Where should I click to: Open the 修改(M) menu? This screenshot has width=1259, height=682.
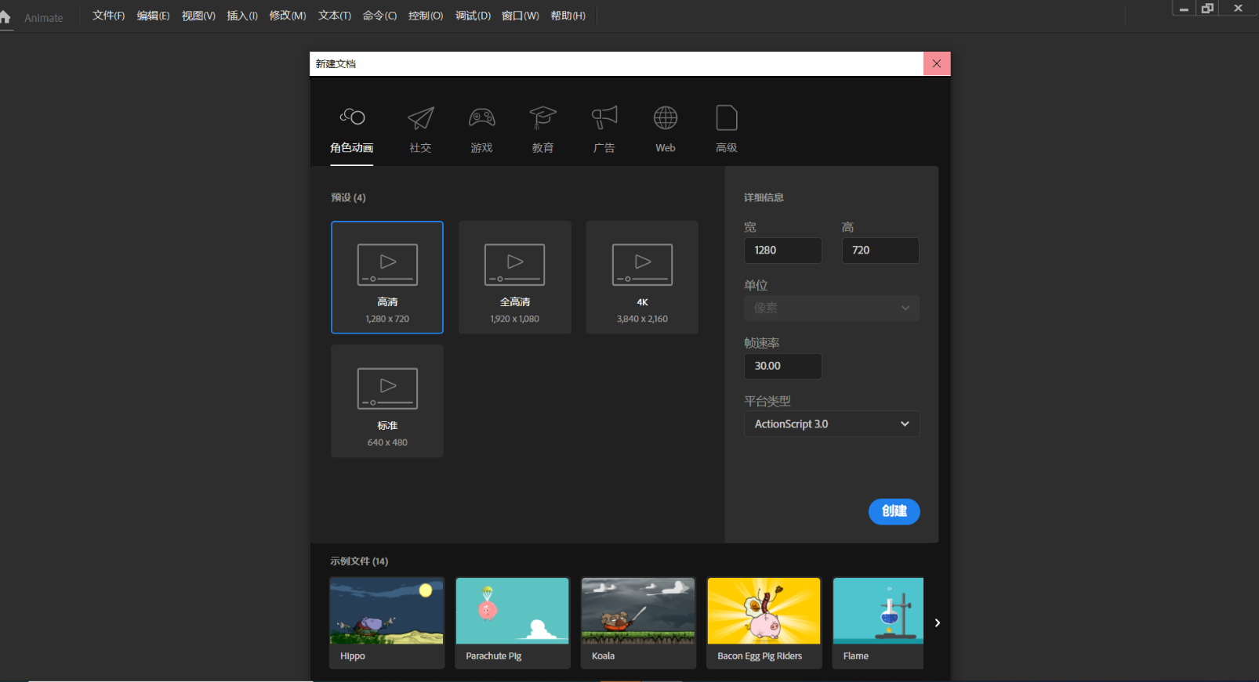(287, 16)
